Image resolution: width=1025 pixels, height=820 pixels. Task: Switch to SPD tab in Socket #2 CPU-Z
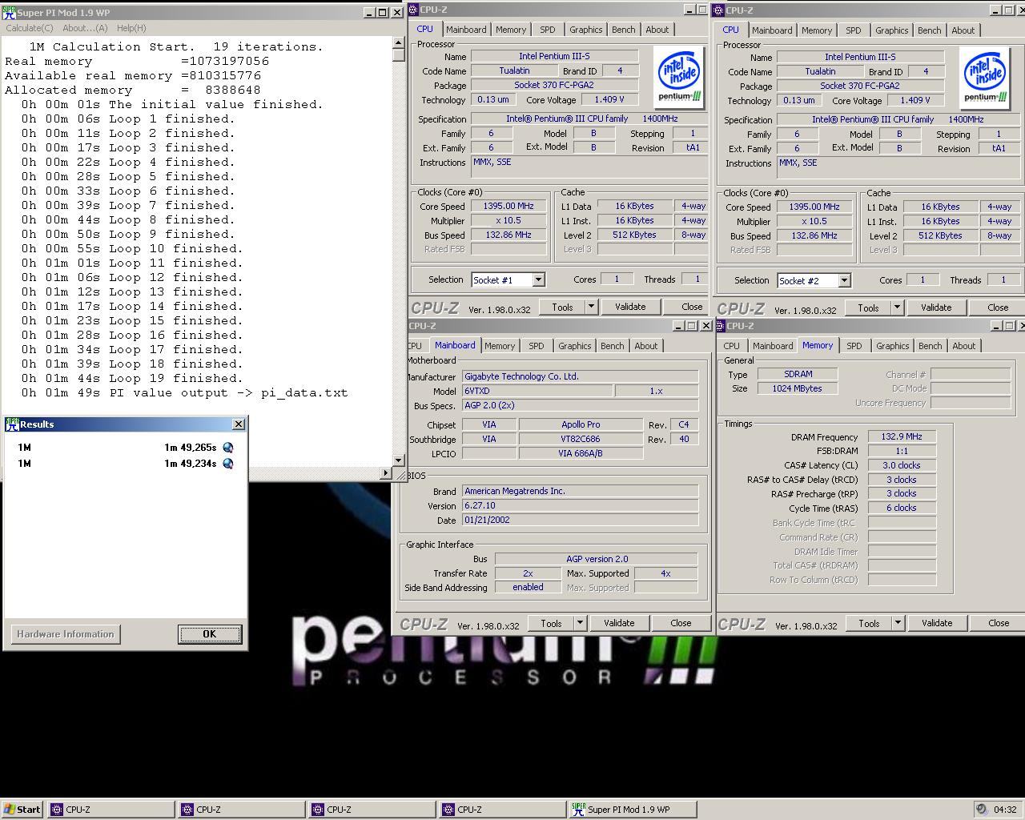click(854, 30)
